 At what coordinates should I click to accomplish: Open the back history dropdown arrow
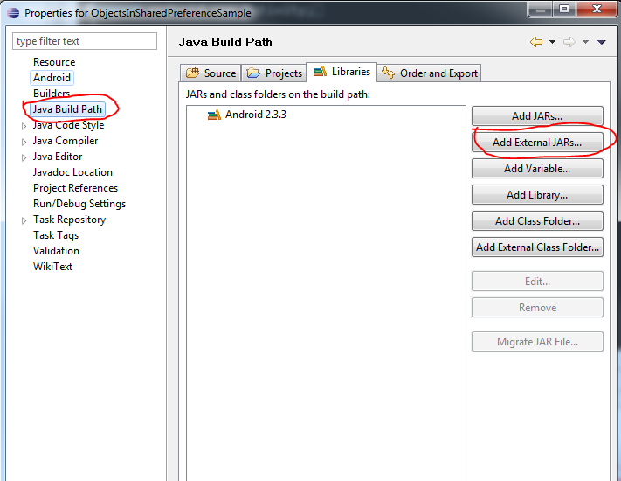pos(552,42)
